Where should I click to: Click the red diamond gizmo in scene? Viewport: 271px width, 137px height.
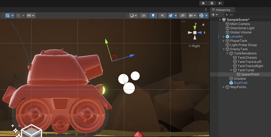138,134
